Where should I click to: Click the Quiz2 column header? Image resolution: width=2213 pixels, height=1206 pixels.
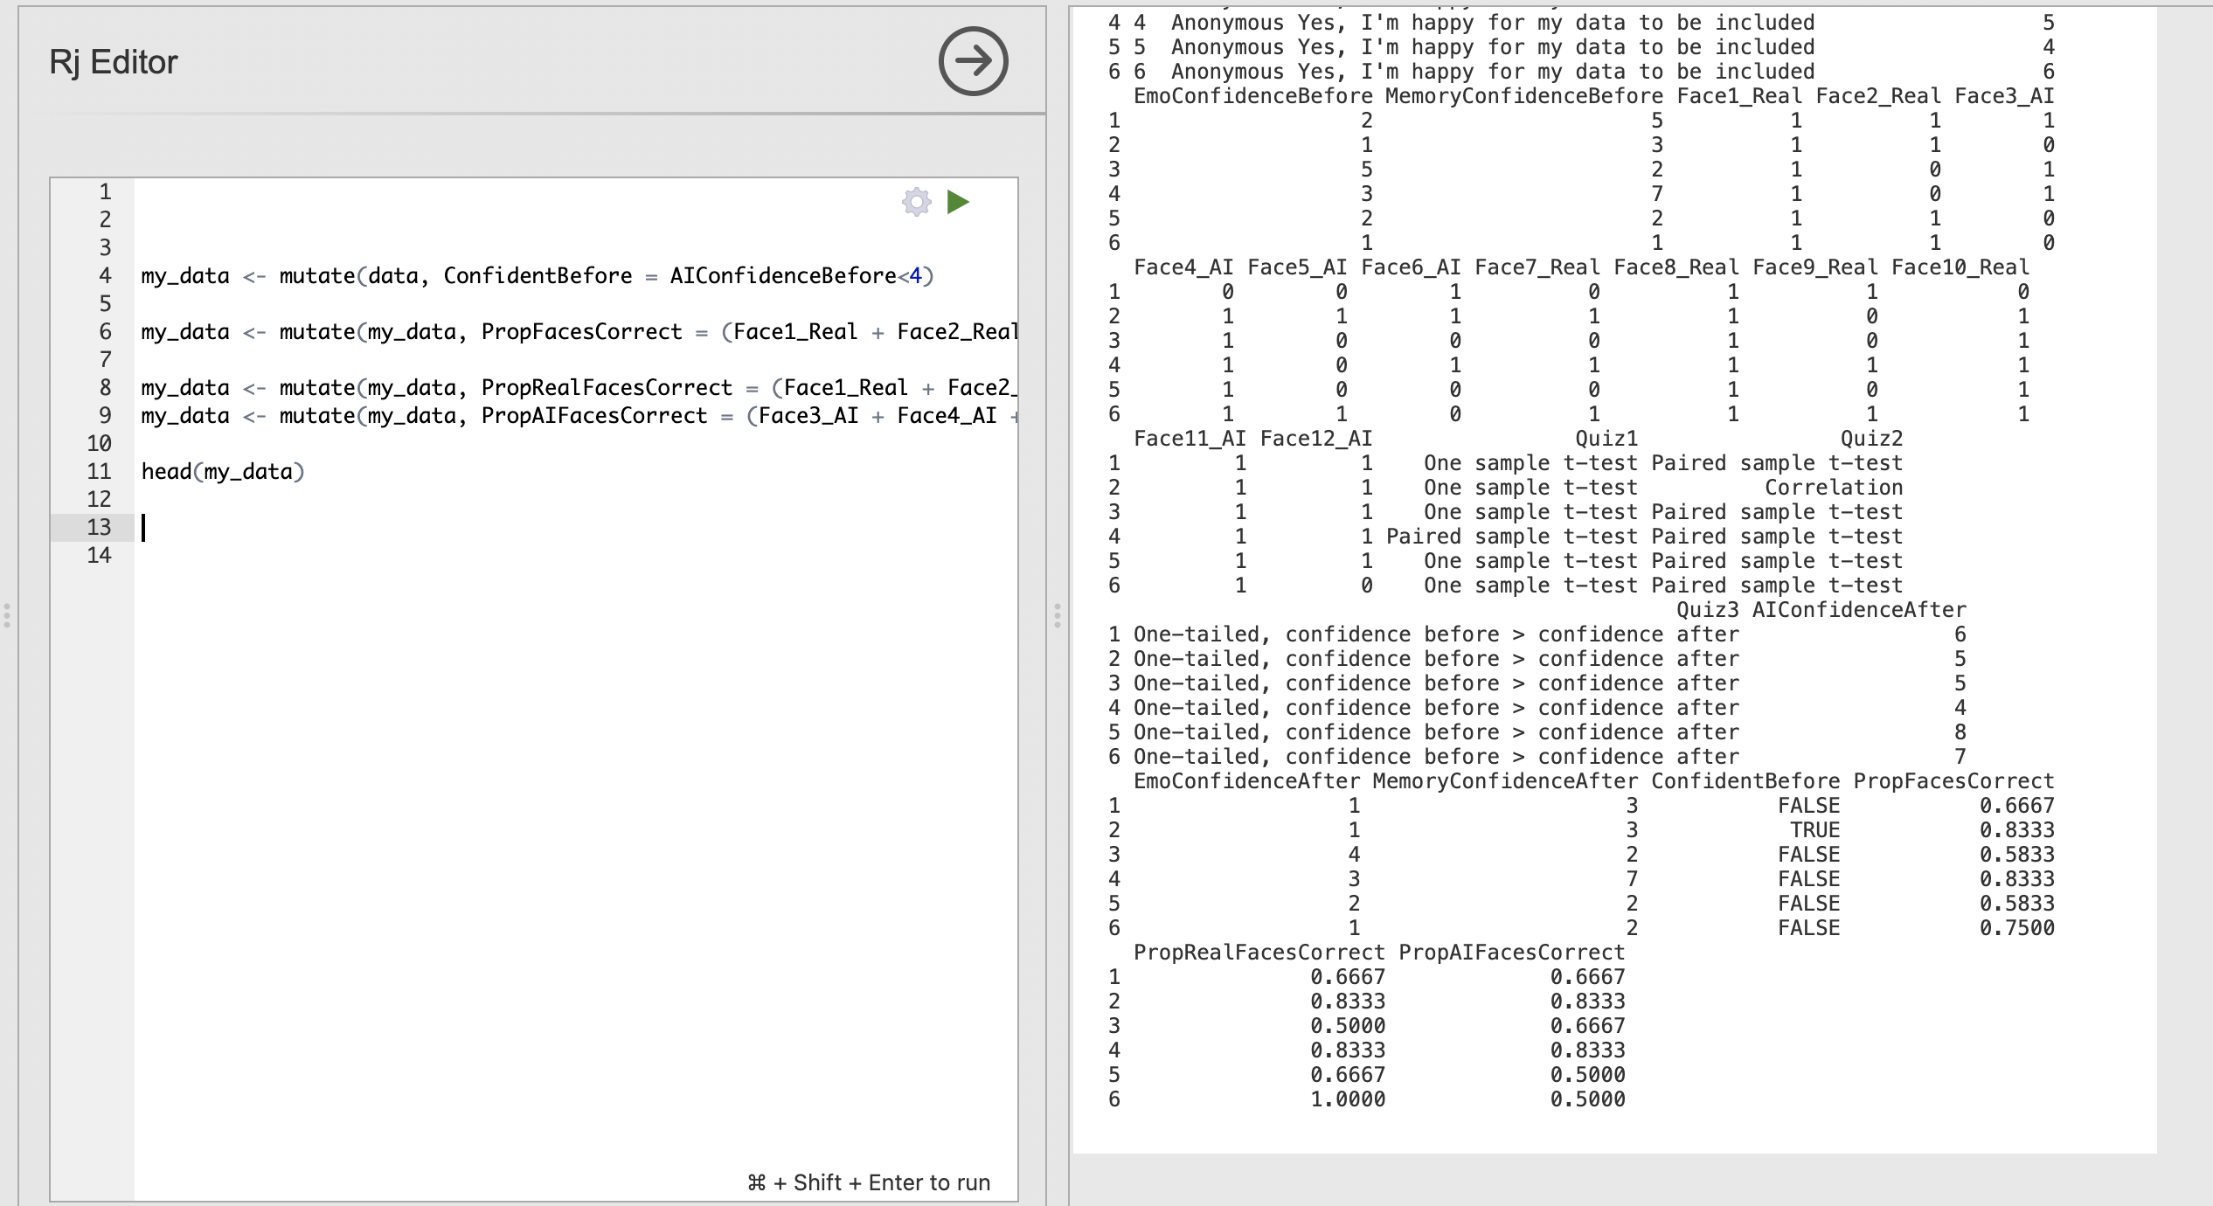click(1871, 439)
